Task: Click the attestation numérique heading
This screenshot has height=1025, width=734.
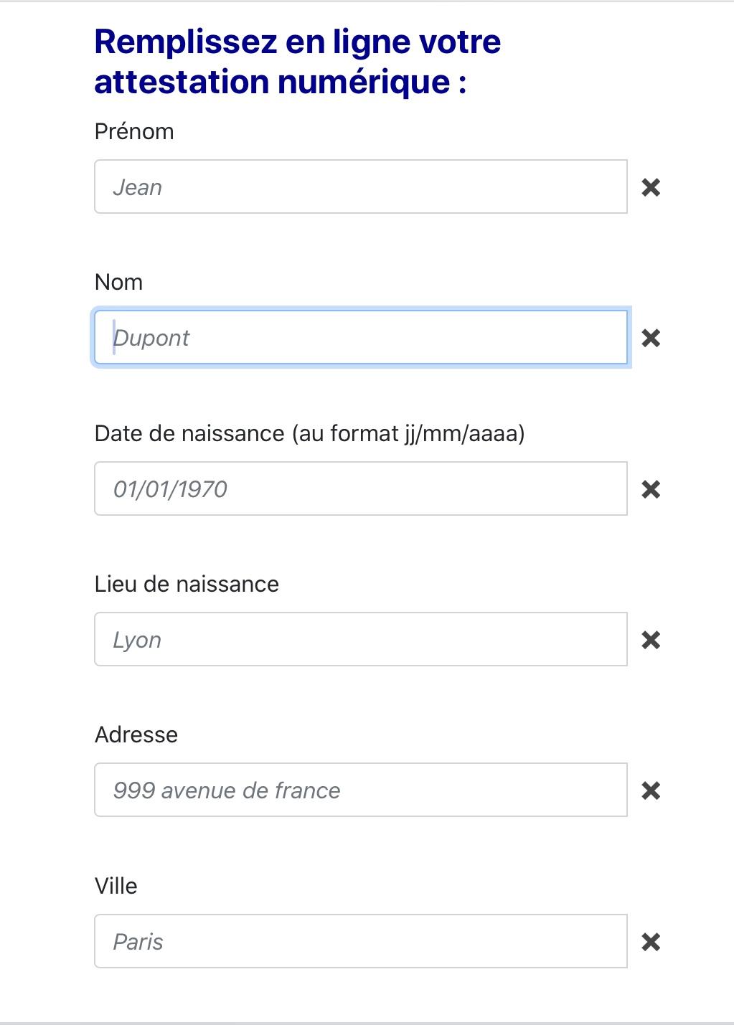Action: [x=297, y=62]
